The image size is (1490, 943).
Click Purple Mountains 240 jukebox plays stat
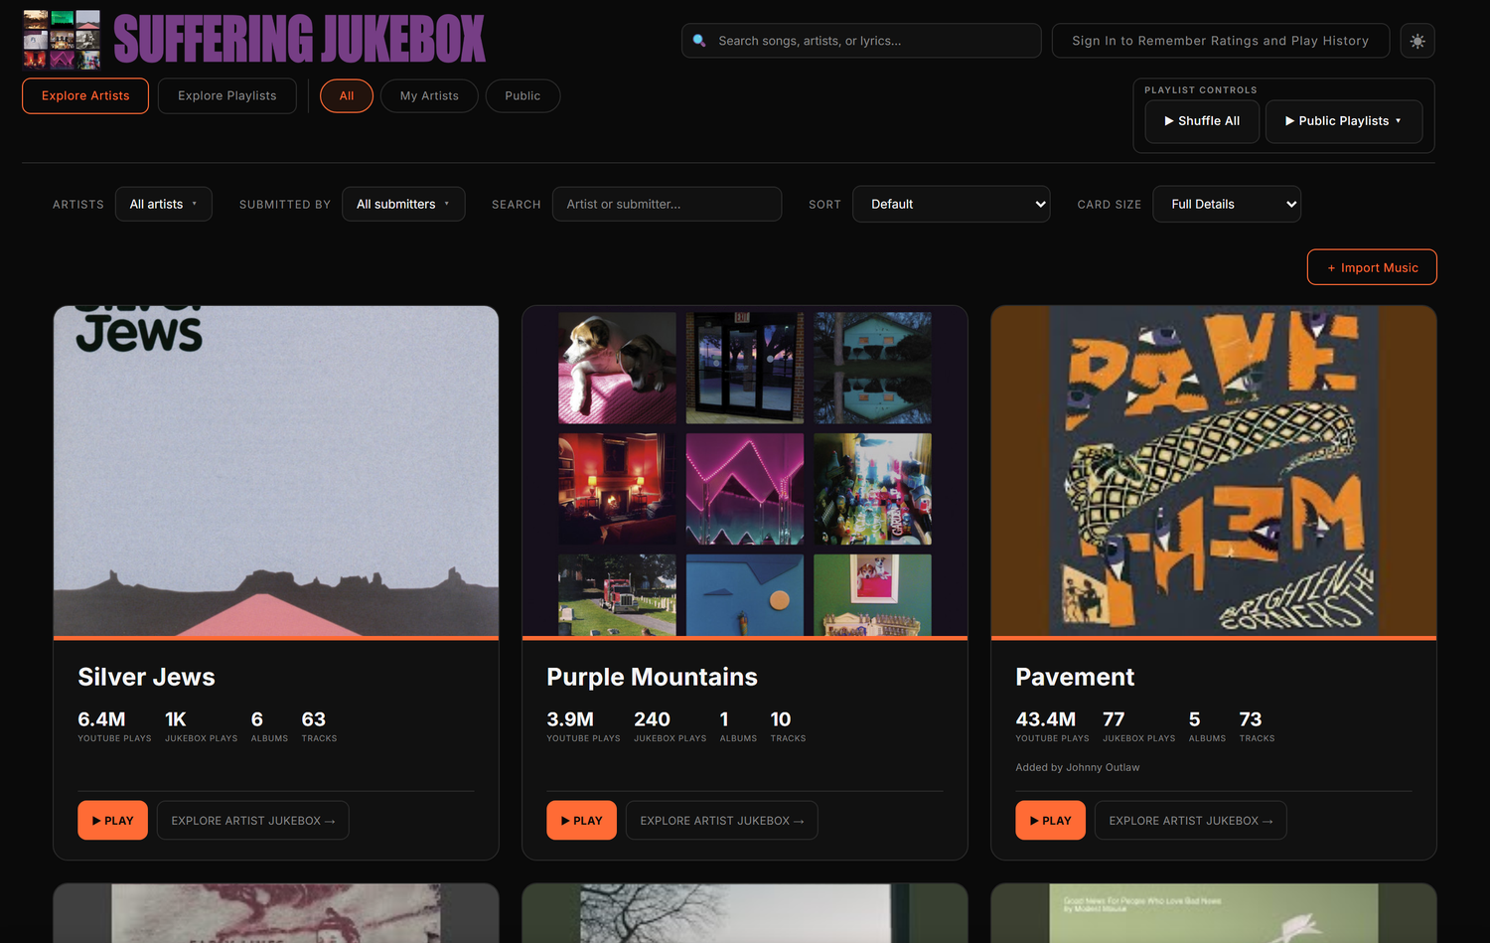point(670,725)
